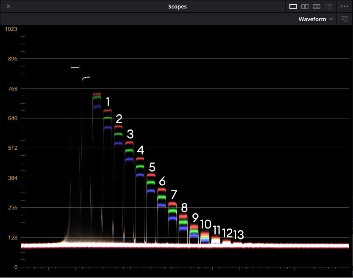Open the three-dots options menu

(344, 6)
